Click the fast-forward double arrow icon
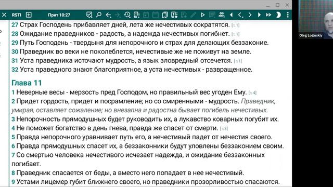333x187 pixels. tap(268, 15)
